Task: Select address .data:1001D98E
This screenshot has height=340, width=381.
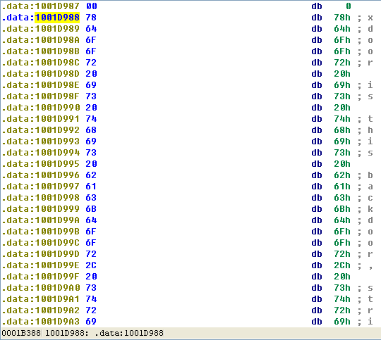Action: coord(41,85)
